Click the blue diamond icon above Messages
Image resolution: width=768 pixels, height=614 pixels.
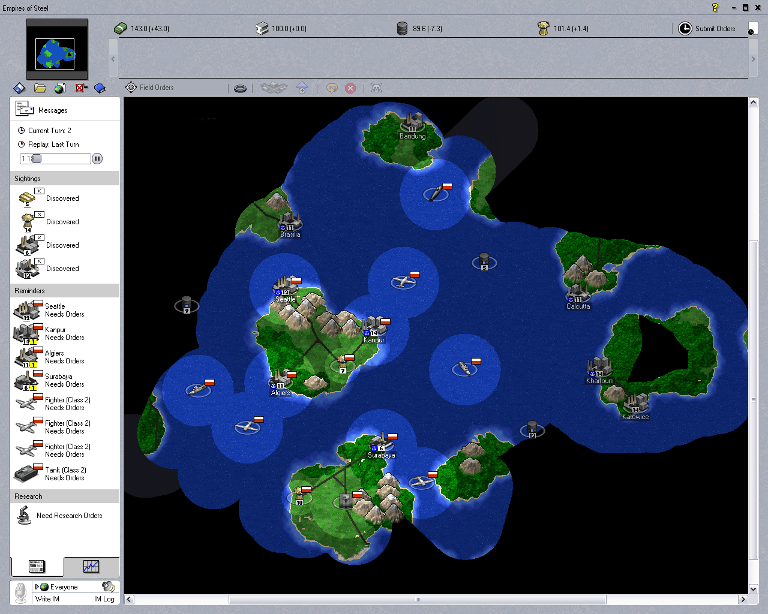(20, 88)
